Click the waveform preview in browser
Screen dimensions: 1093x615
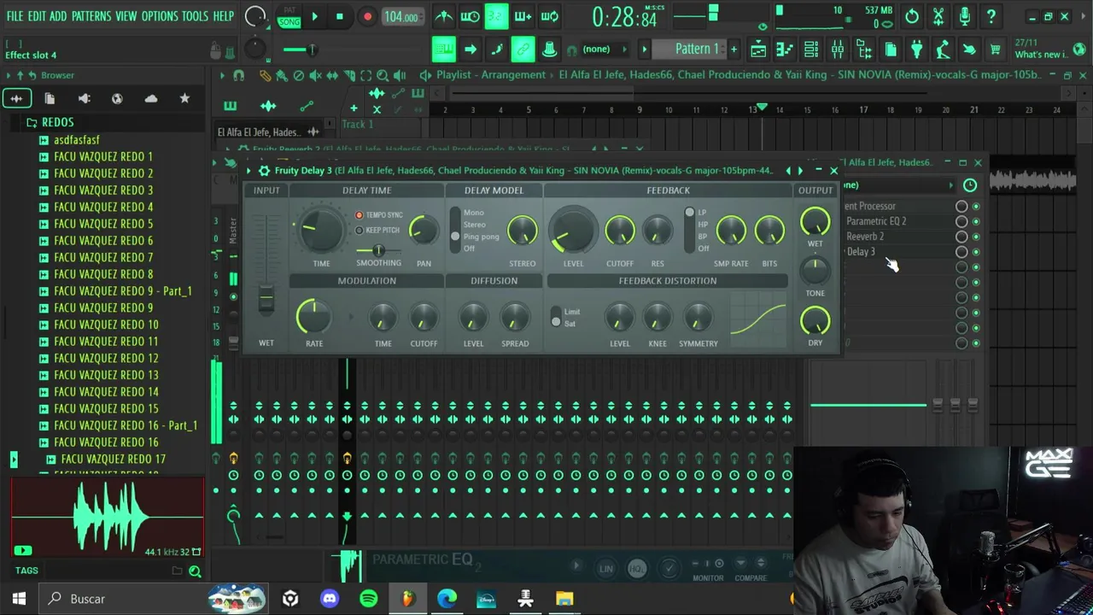[x=108, y=517]
